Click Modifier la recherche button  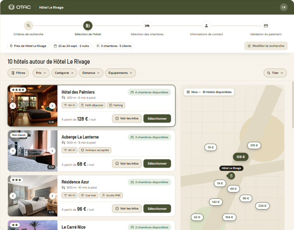266,46
